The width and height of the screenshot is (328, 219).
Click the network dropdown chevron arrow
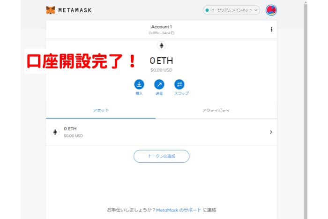tap(256, 10)
